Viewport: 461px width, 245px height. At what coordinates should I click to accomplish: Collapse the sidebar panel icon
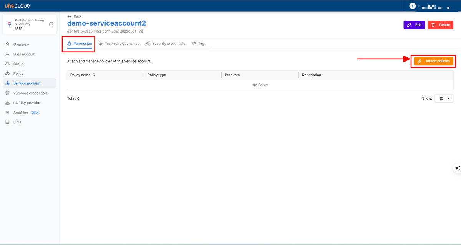point(51,24)
